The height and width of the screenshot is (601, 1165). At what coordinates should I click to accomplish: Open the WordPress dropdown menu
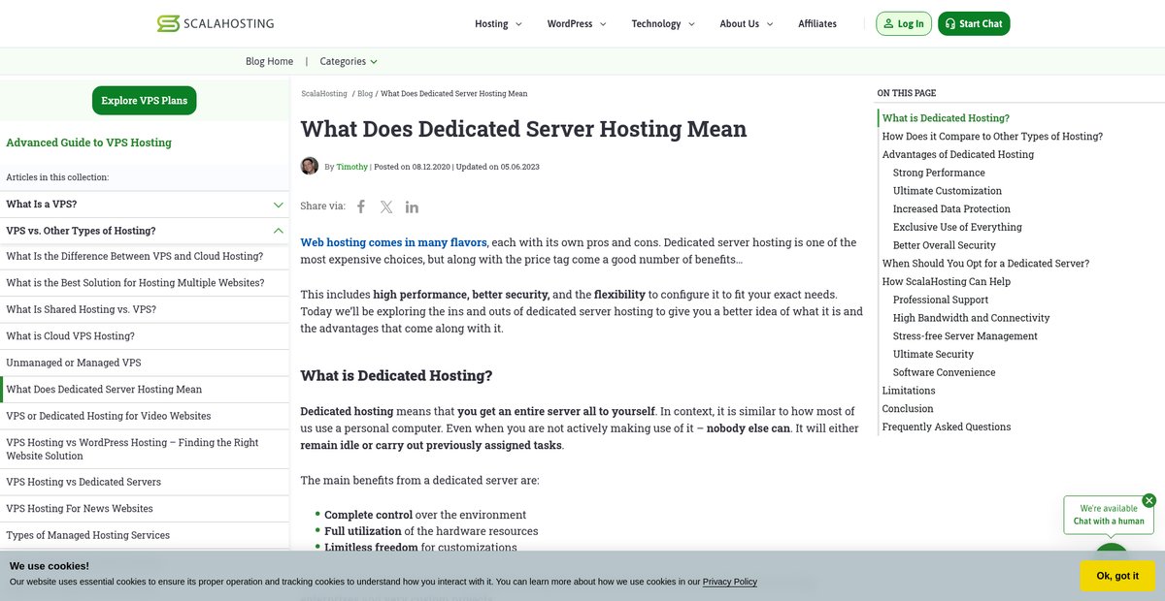point(577,24)
